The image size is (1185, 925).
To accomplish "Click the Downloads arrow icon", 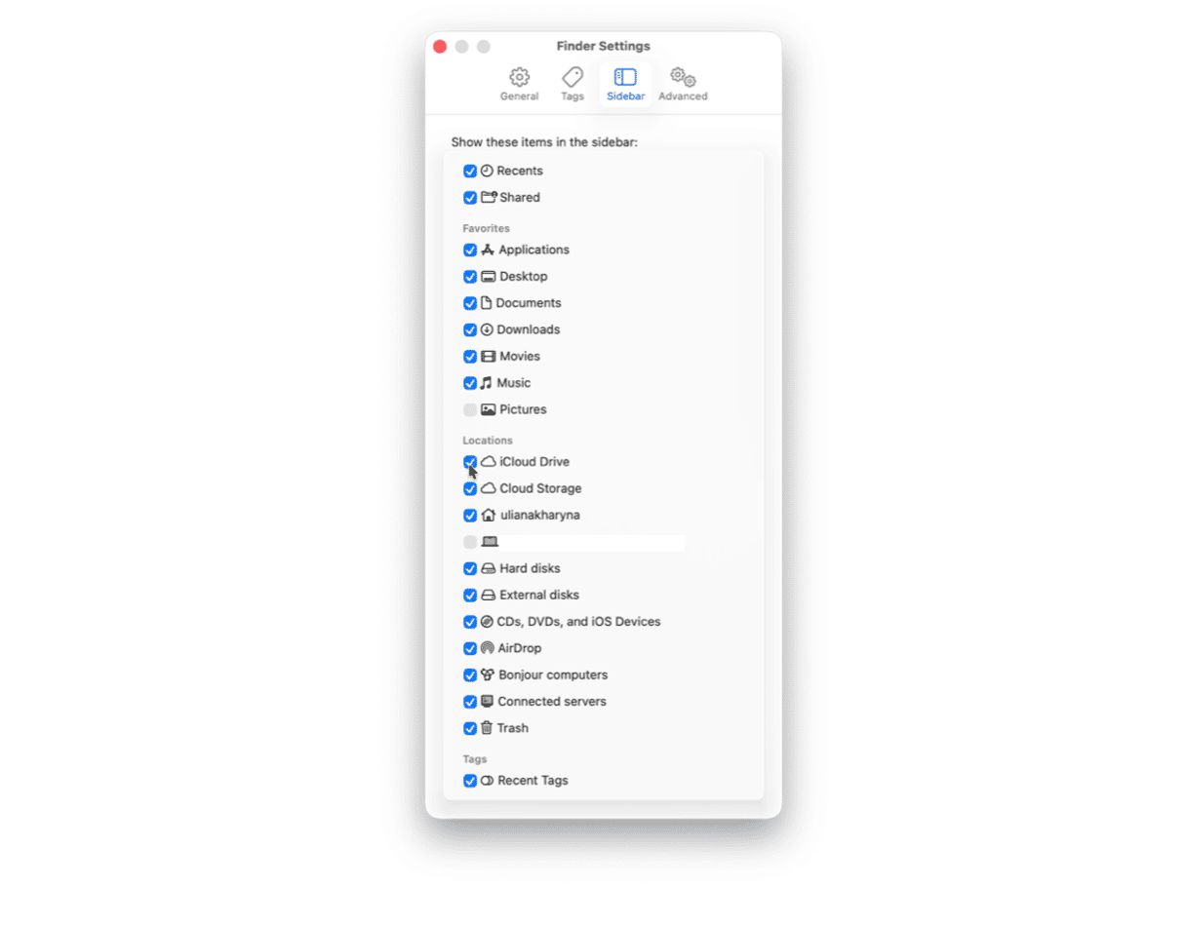I will (x=487, y=329).
